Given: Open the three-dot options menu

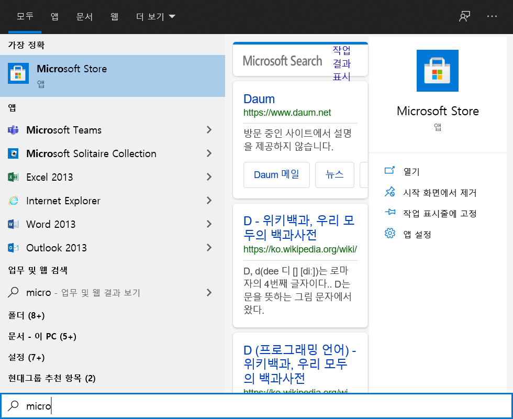Looking at the screenshot, I should pos(492,16).
